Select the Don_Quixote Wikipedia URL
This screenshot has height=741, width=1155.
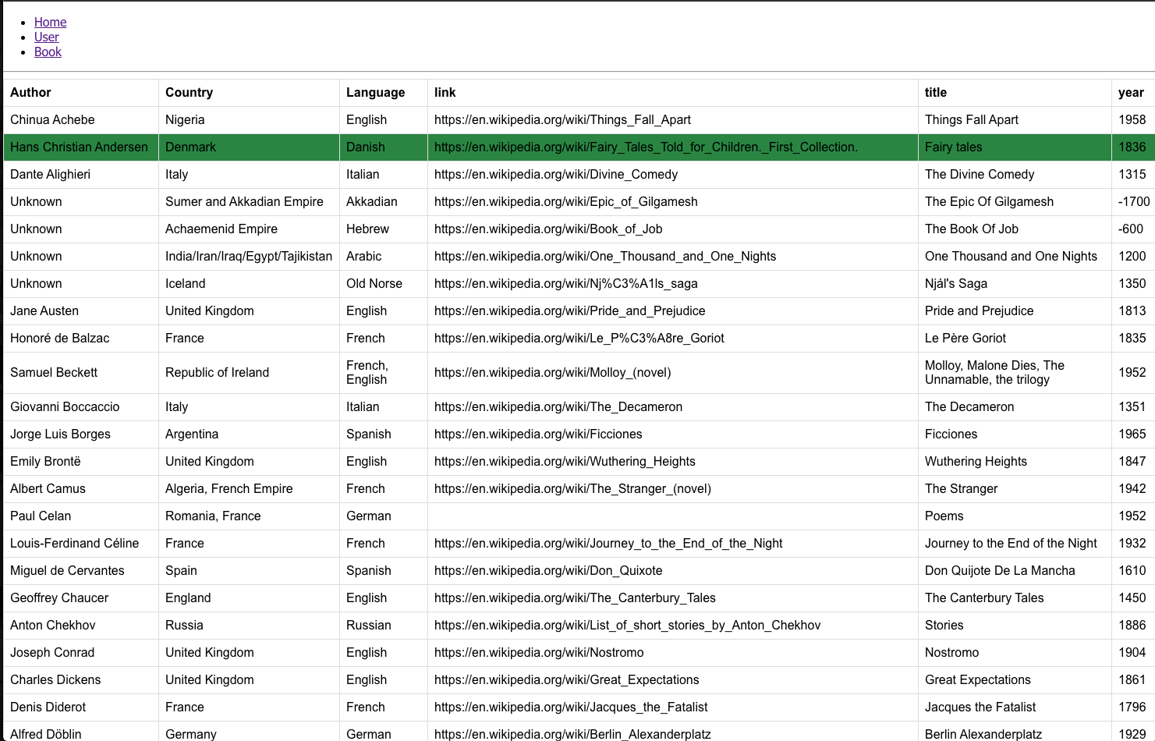548,571
